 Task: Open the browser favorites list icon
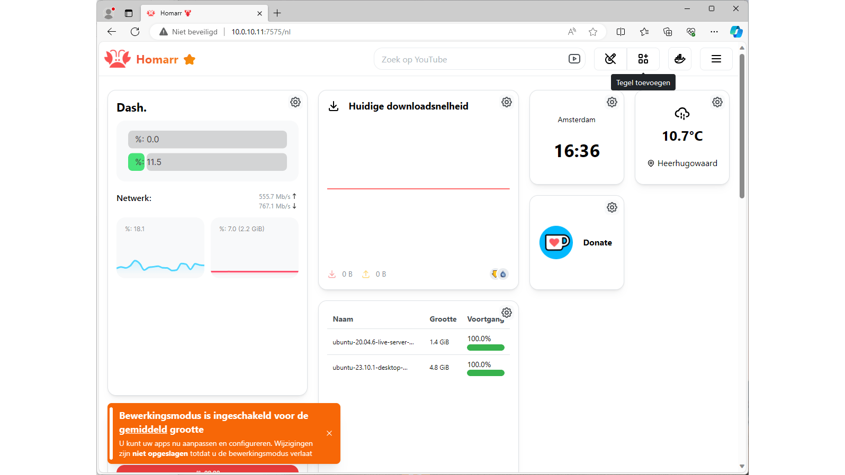[644, 32]
